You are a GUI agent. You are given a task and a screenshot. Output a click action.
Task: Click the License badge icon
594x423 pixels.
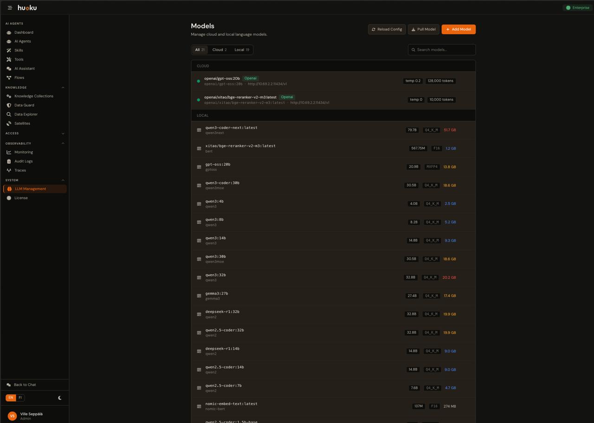coord(9,198)
